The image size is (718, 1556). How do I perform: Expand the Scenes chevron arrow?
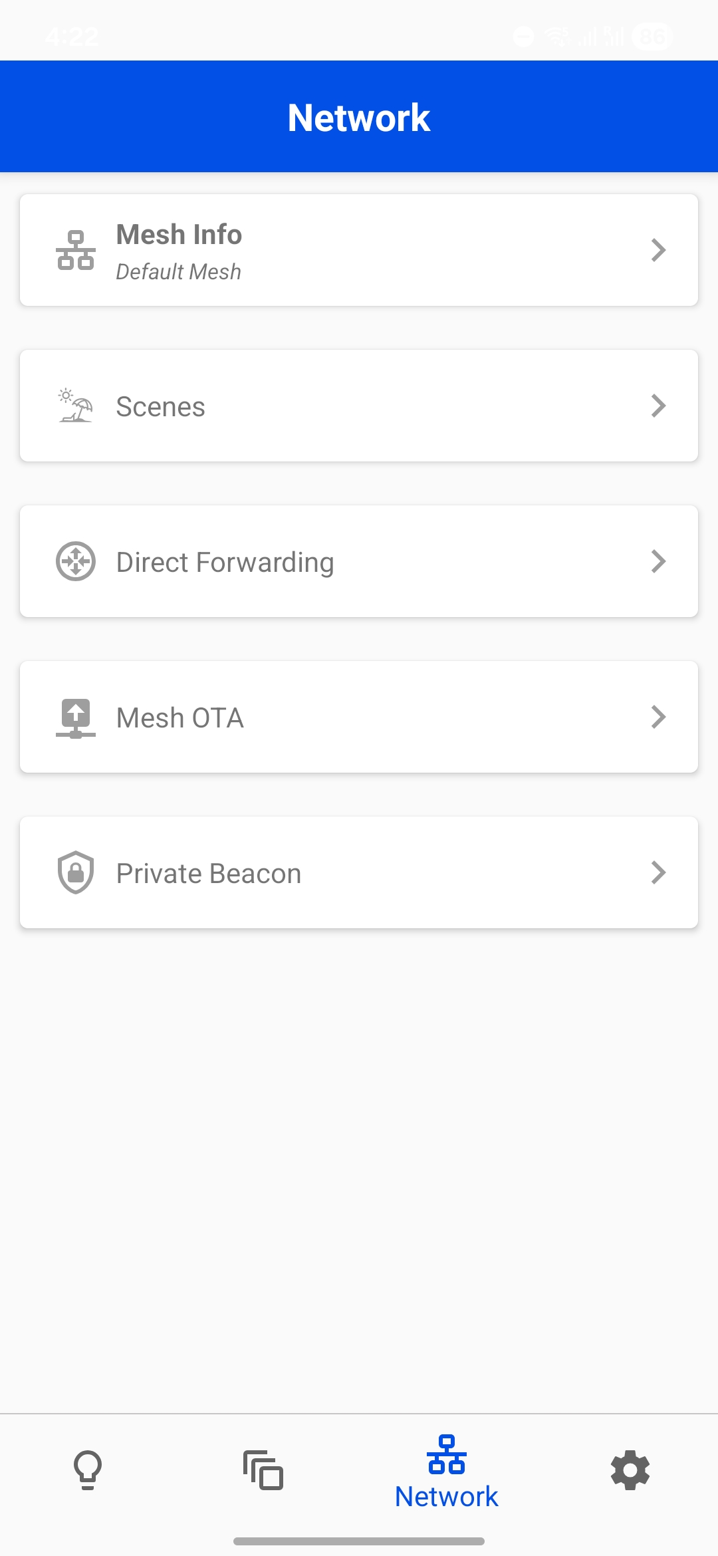[658, 406]
